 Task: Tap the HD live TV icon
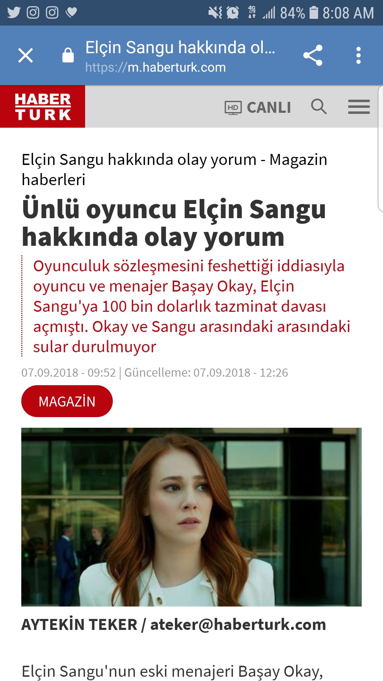click(233, 108)
